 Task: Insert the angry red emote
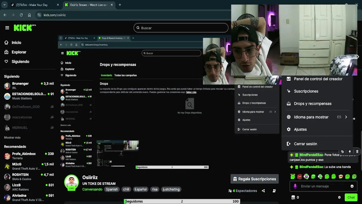coord(299,177)
